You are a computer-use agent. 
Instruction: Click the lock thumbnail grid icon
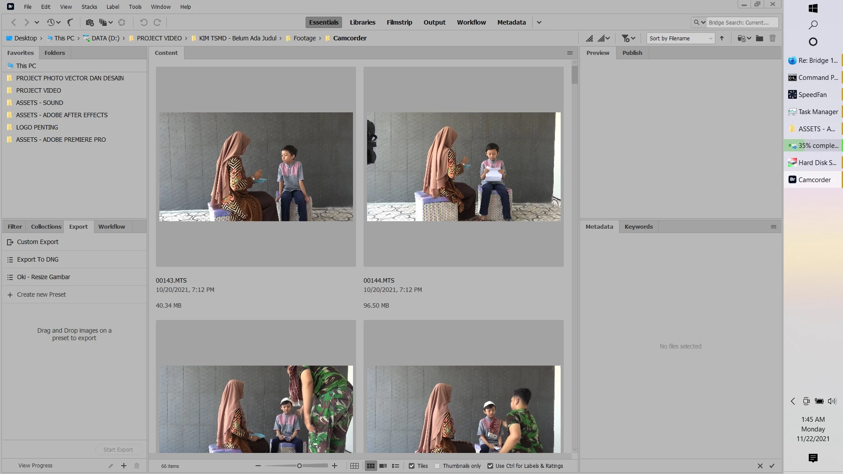tap(355, 466)
